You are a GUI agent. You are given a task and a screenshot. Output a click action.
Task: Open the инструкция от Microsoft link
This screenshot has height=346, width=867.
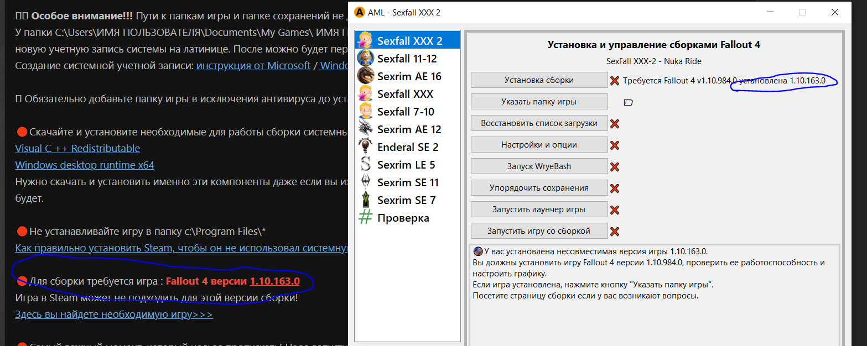(x=253, y=65)
